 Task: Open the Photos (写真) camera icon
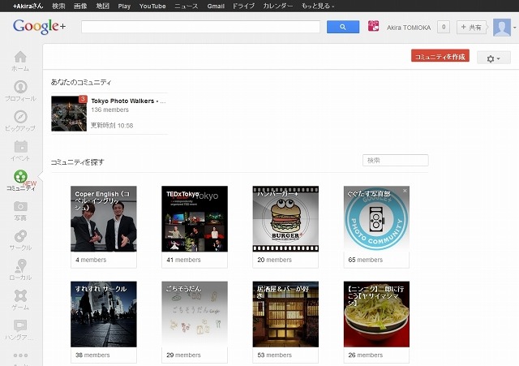pyautogui.click(x=20, y=206)
